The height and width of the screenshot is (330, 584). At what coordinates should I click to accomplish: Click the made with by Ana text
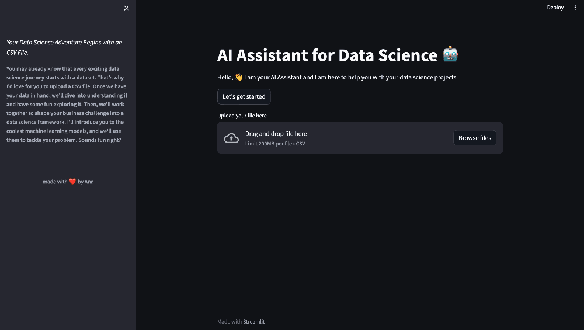68,182
